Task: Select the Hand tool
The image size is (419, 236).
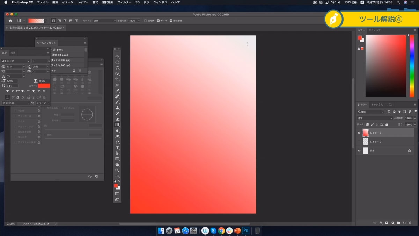Action: click(117, 164)
